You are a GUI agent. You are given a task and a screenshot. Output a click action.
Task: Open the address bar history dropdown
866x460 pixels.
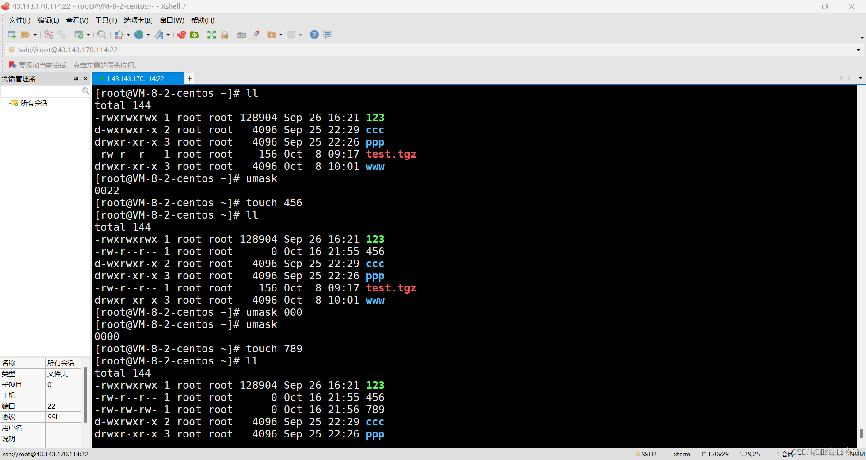pyautogui.click(x=858, y=50)
